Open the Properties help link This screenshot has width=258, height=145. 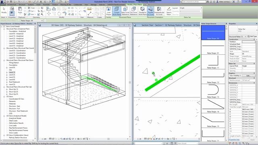click(234, 140)
